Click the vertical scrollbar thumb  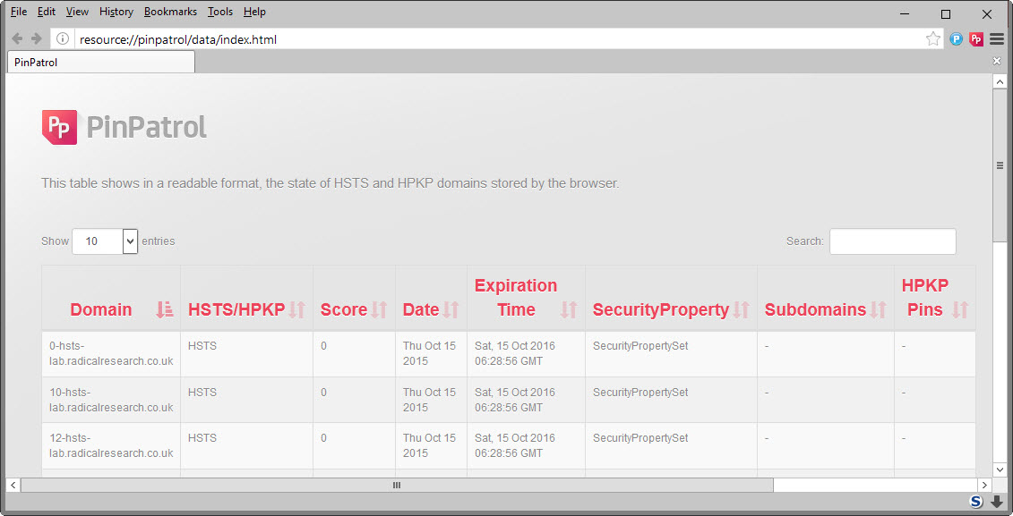[x=1000, y=165]
